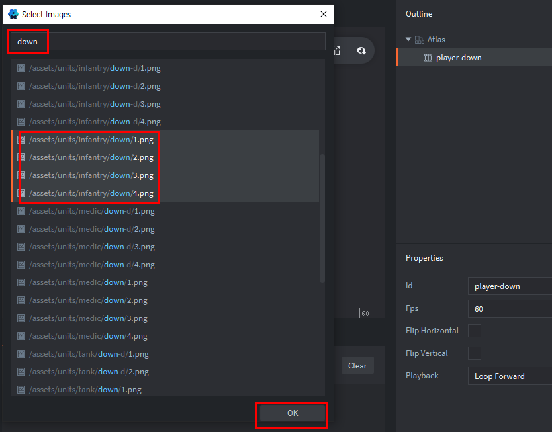Click the Id field showing player-down
This screenshot has height=432, width=552.
click(x=510, y=286)
